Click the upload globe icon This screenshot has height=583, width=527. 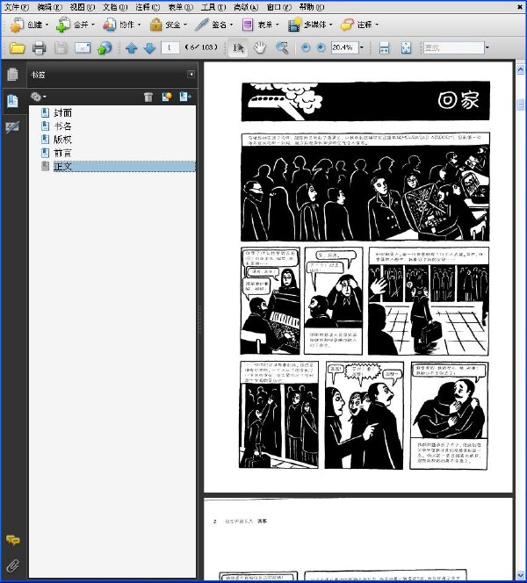[105, 47]
